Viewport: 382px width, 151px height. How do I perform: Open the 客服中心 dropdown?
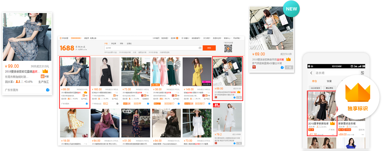click(x=228, y=38)
